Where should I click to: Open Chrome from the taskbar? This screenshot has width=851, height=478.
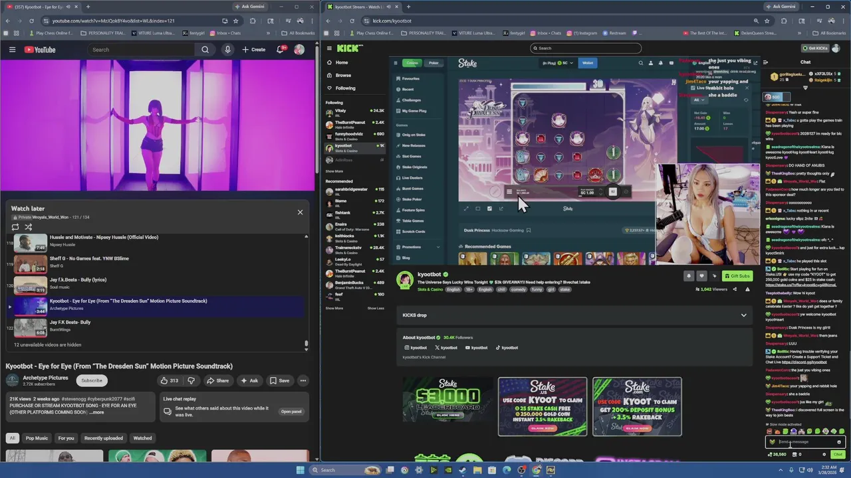tap(536, 470)
